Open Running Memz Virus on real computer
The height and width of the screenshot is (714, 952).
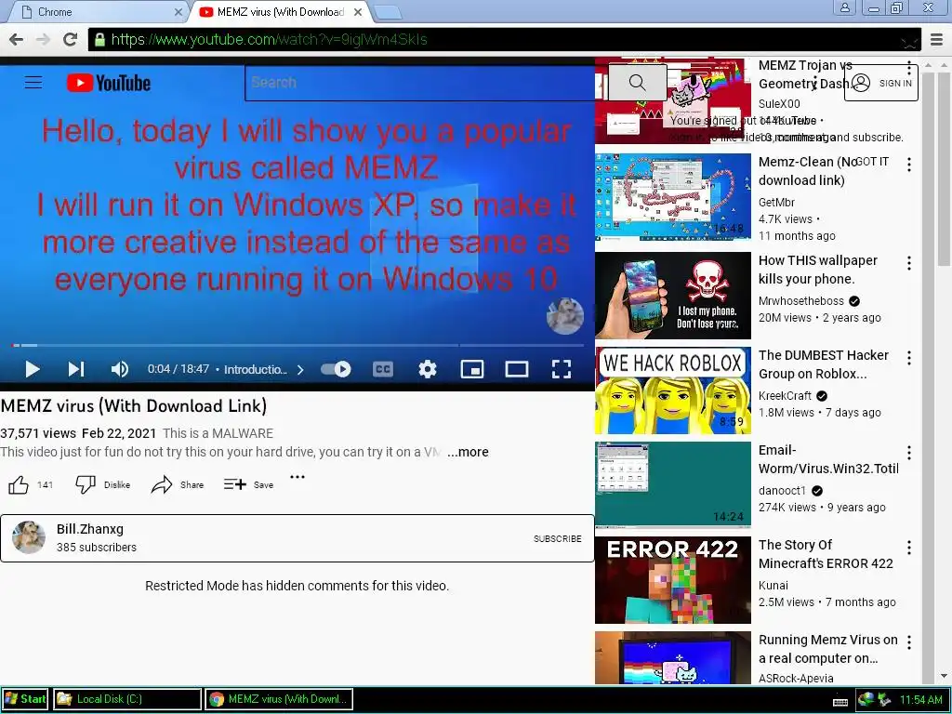(827, 648)
